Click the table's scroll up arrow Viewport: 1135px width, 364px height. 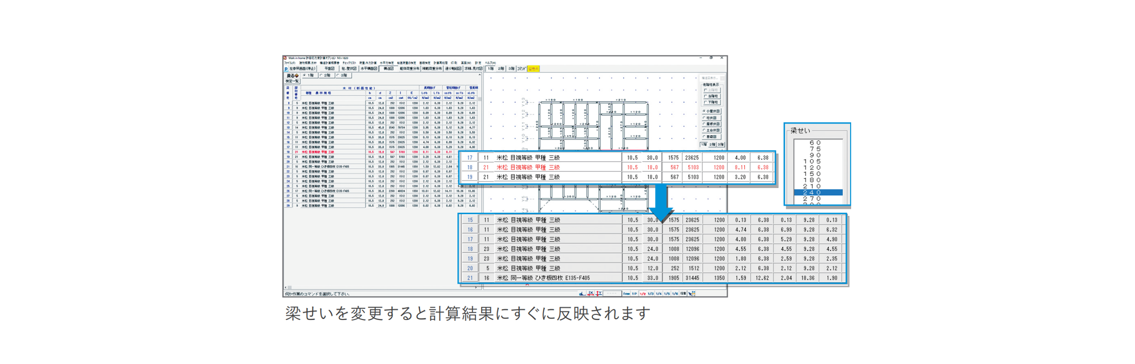click(x=480, y=75)
